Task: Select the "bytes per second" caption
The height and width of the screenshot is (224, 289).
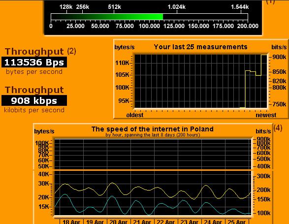Action: coord(34,72)
